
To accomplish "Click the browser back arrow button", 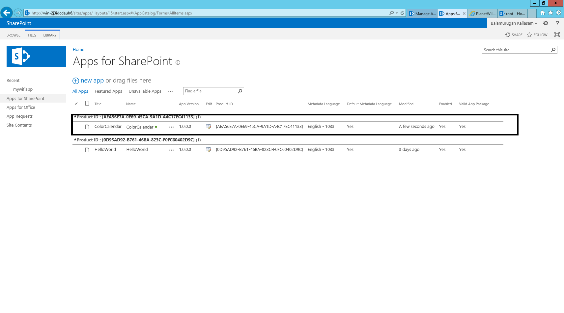I will (x=6, y=13).
